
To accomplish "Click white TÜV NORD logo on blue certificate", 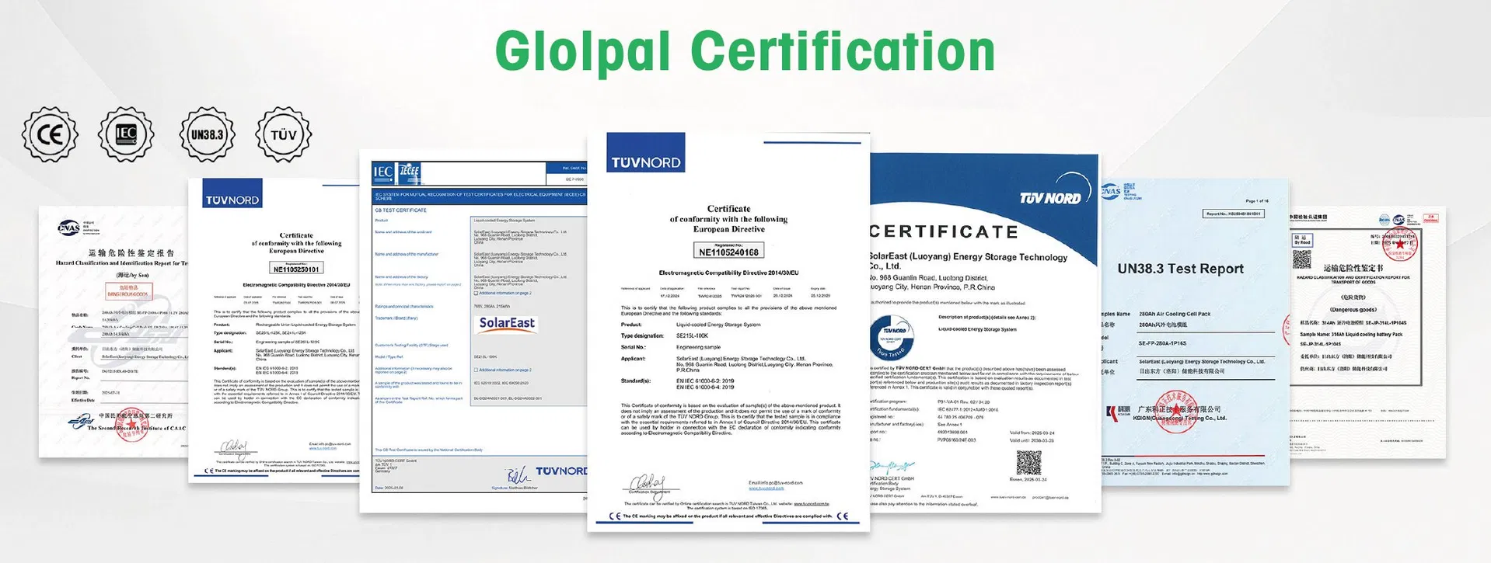I will tap(1049, 198).
